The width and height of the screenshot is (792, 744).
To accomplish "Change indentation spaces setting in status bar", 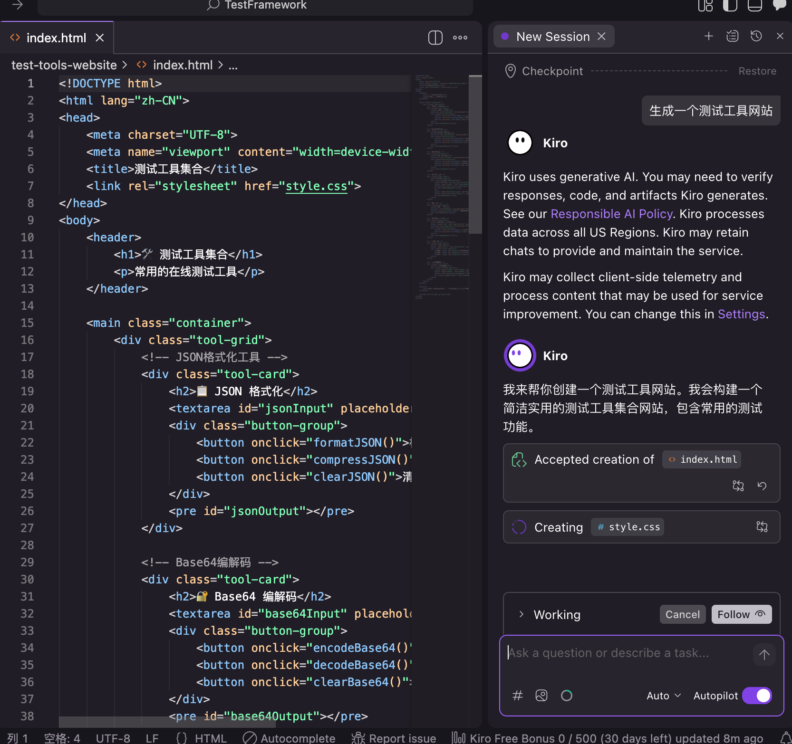I will (62, 738).
